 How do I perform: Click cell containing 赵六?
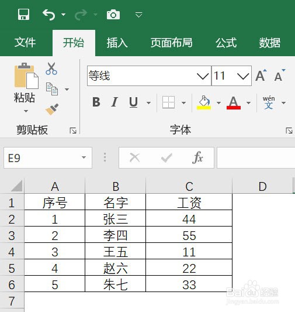(116, 268)
